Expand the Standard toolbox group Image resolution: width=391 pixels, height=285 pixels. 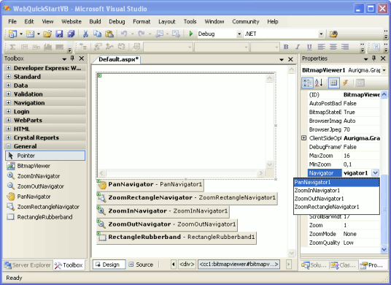tap(9, 77)
